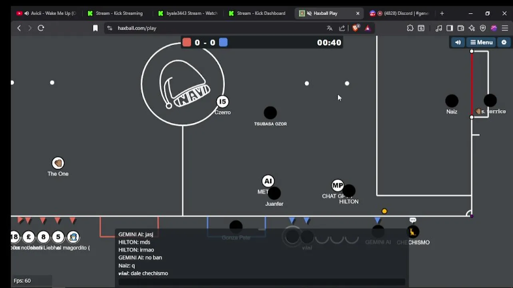Click the CHECHISMO player avatar
513x288 pixels.
(413, 232)
